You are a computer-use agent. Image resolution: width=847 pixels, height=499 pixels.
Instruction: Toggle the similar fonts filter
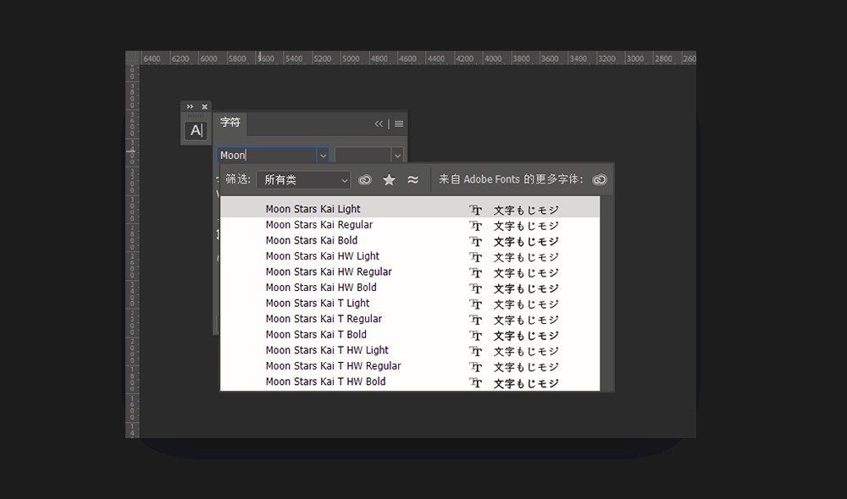(412, 179)
